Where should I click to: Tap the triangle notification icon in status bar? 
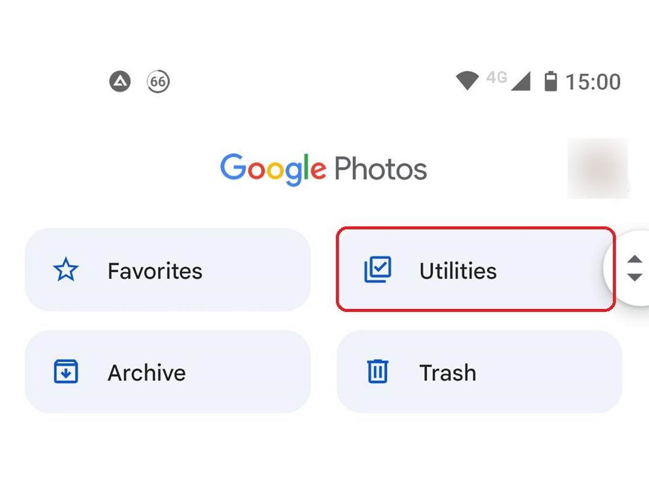click(121, 81)
